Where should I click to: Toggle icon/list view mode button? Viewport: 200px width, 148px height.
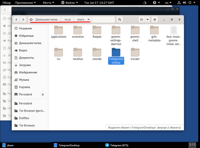point(142,20)
